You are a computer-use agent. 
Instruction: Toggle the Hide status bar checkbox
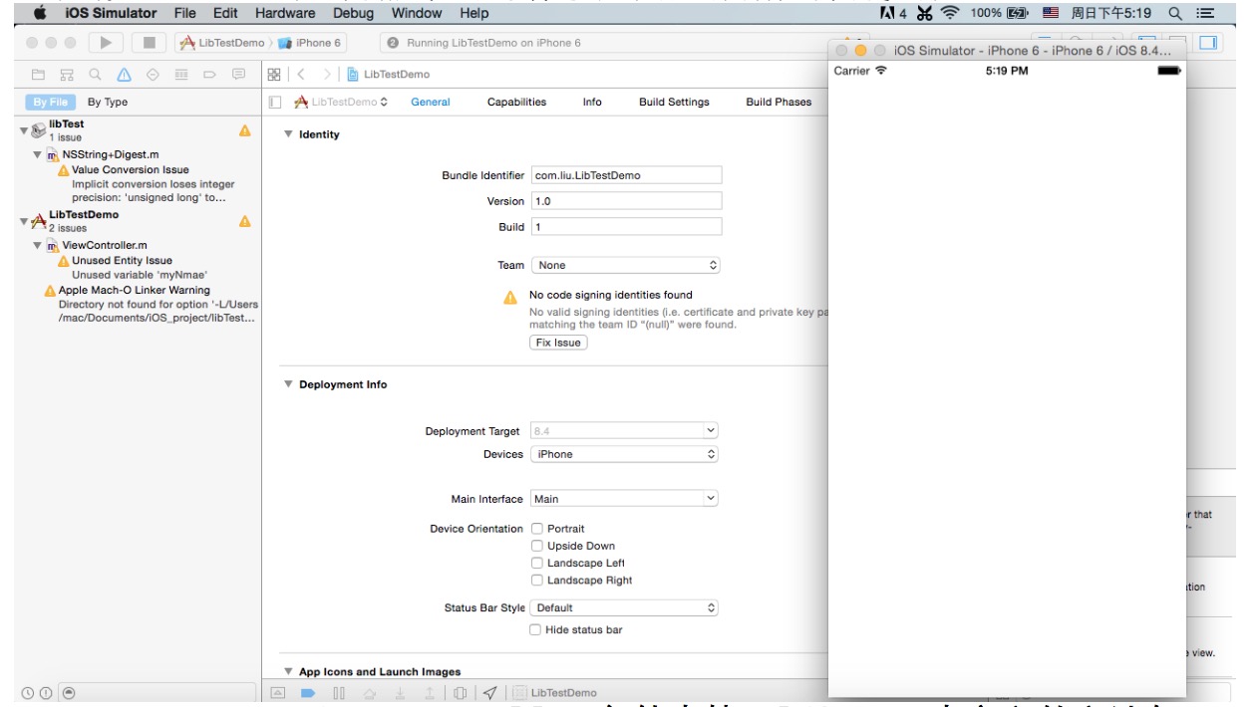pos(535,629)
